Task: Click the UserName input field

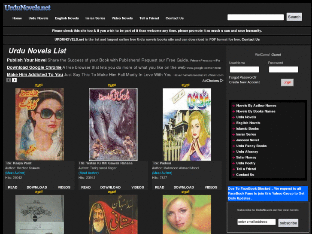Action: pos(244,69)
